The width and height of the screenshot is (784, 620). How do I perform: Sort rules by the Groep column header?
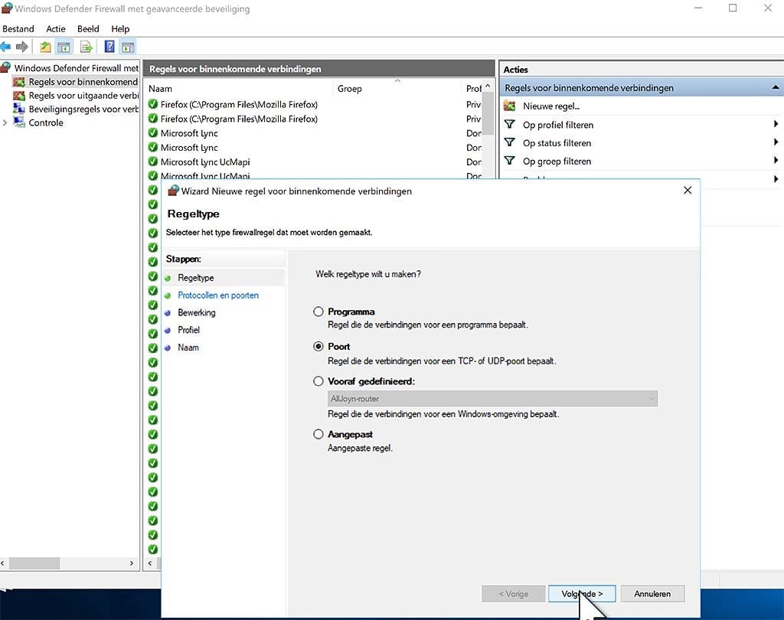(x=397, y=89)
